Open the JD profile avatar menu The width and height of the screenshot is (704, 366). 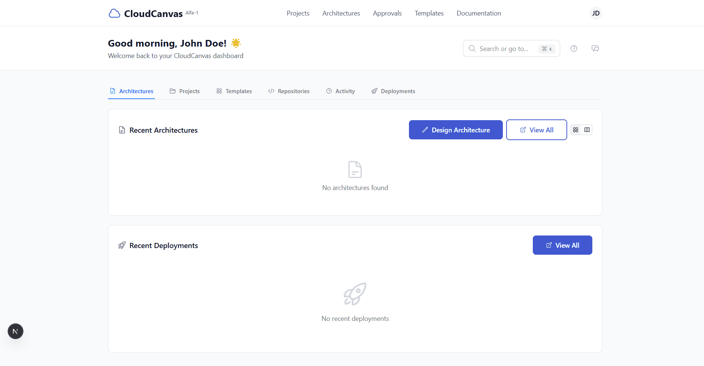tap(595, 13)
